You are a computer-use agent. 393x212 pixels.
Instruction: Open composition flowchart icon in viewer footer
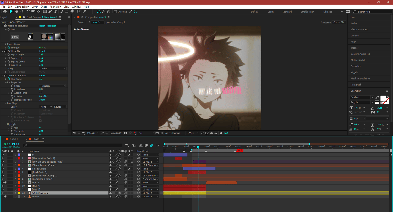tap(216, 133)
